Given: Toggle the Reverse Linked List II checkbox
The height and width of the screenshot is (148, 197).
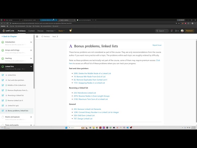Looking at the screenshot, I should click(3, 101).
